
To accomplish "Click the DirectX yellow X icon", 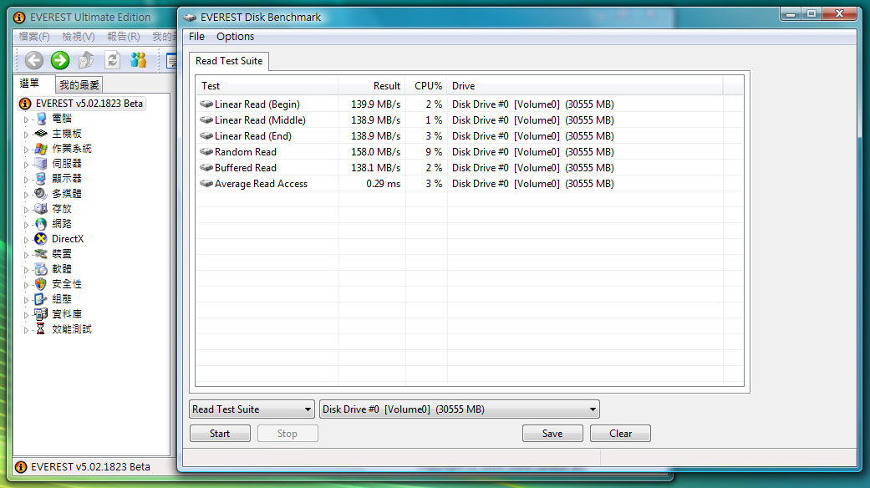I will [x=40, y=239].
